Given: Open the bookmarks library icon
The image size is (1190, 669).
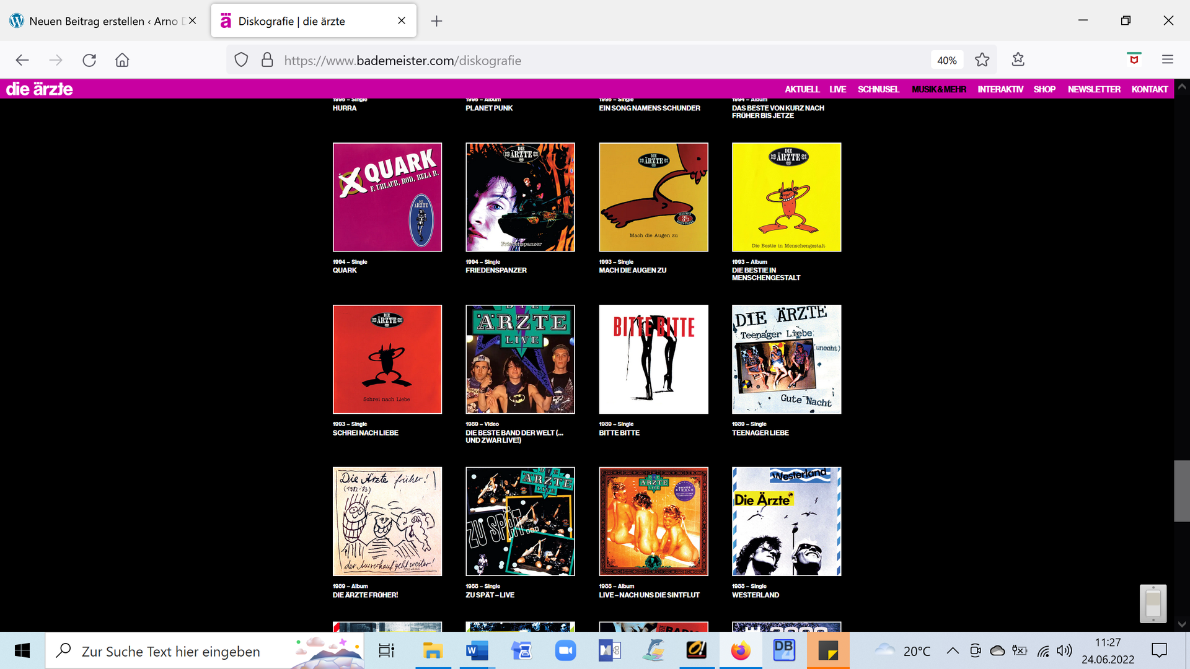Looking at the screenshot, I should click(x=1018, y=60).
